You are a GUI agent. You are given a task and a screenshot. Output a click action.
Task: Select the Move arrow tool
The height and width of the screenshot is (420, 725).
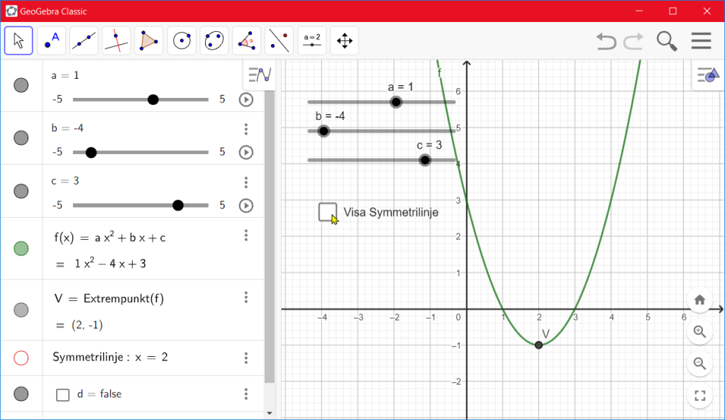18,40
